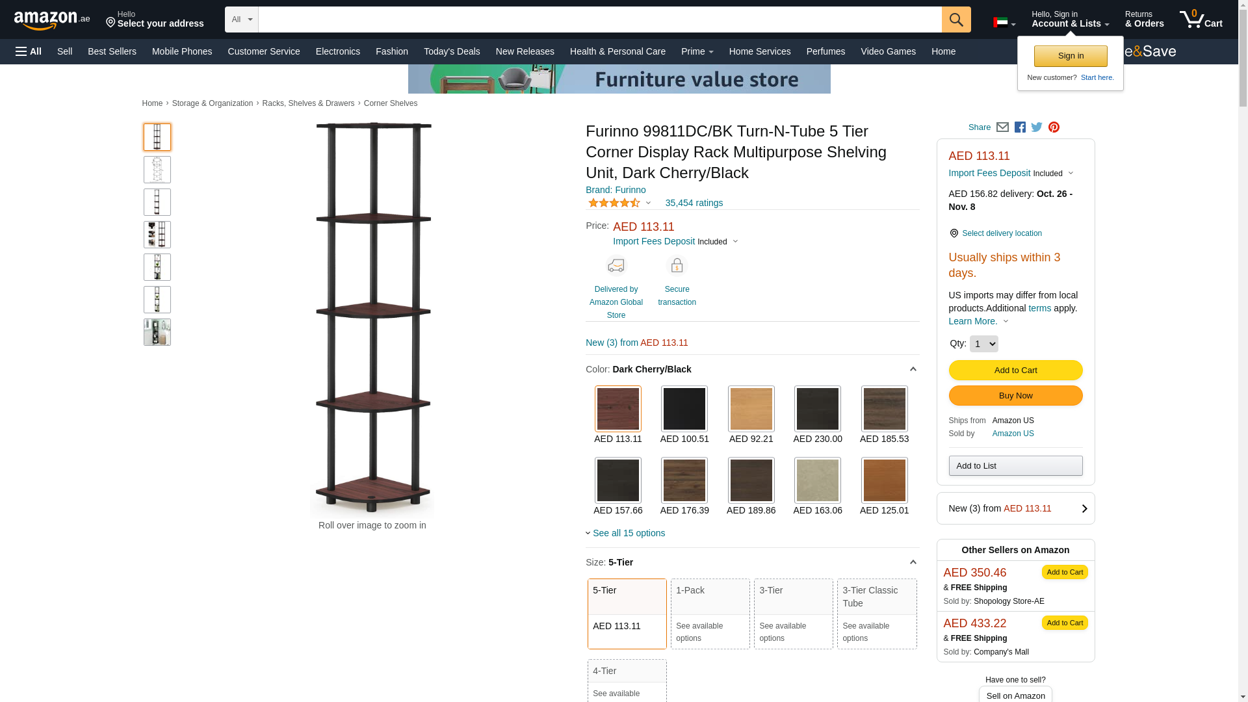The image size is (1248, 702).
Task: Click in the search text field
Action: (x=599, y=19)
